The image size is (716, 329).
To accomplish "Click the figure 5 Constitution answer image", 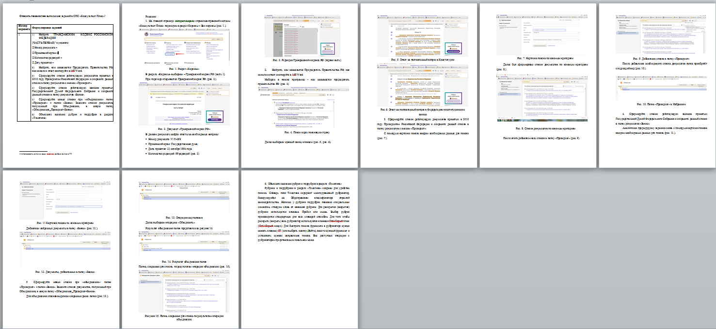I will tap(422, 35).
